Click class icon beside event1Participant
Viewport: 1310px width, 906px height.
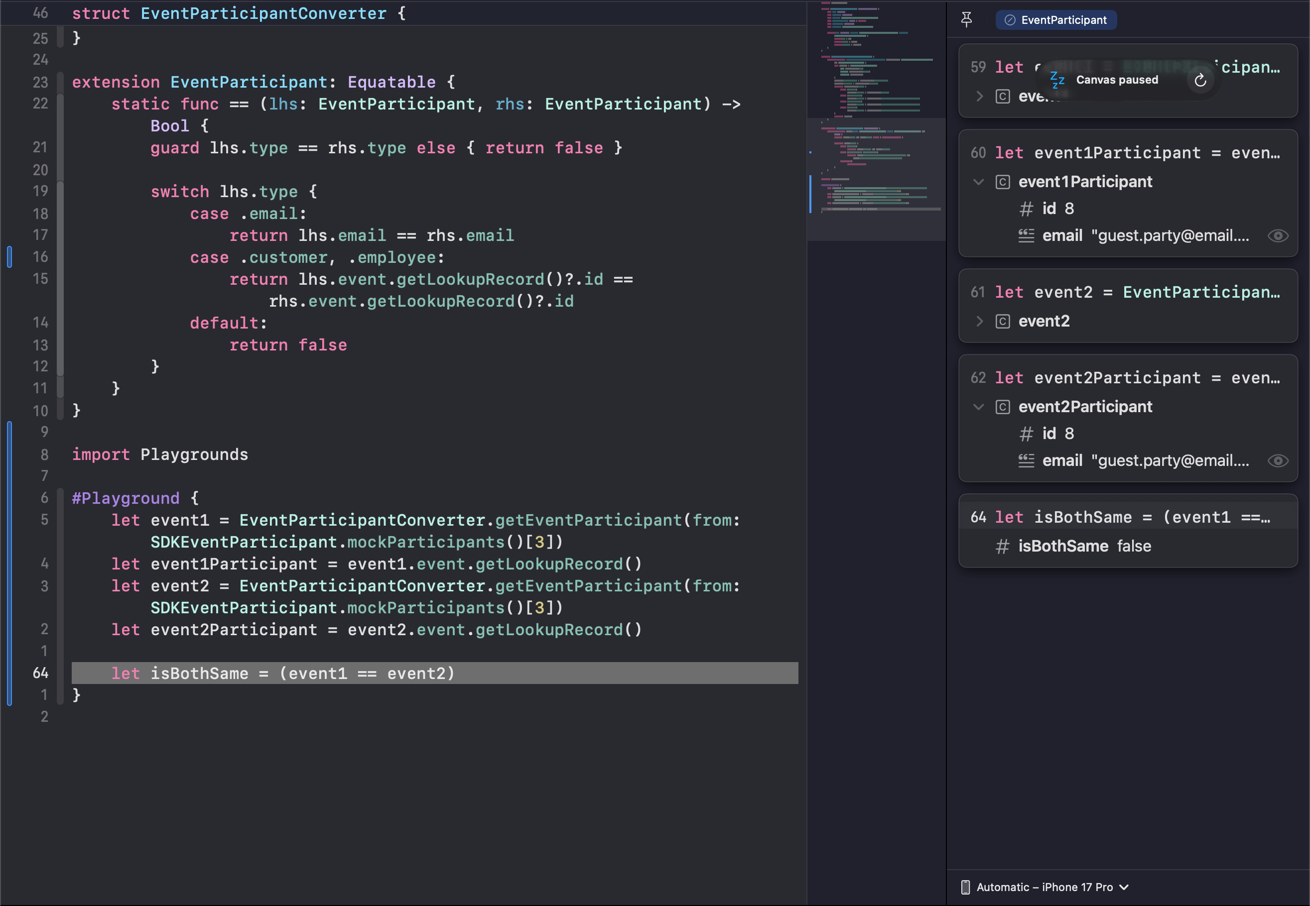click(x=1002, y=182)
